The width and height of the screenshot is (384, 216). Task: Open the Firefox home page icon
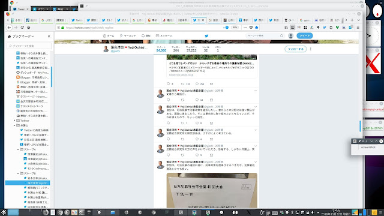coord(28,28)
